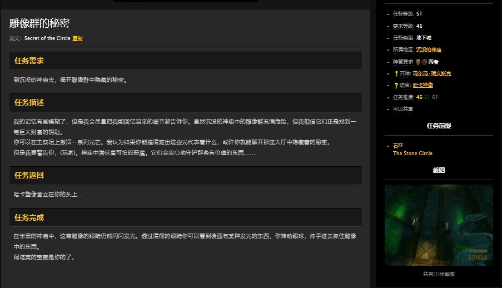
Task: Click the Alliance faction icon
Action: [x=418, y=62]
